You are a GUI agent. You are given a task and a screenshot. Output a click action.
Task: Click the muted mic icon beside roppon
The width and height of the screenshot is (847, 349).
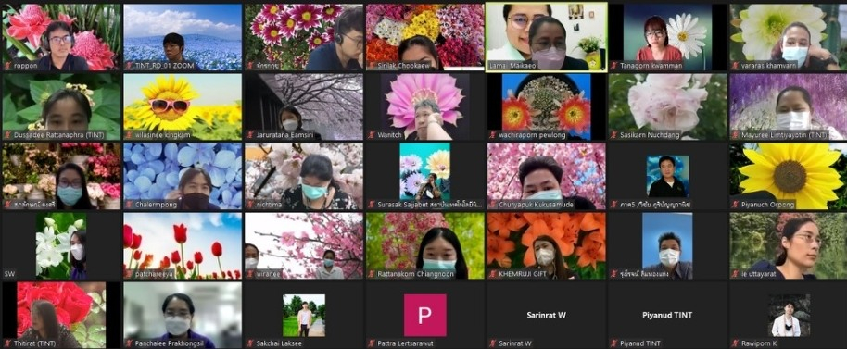7,66
